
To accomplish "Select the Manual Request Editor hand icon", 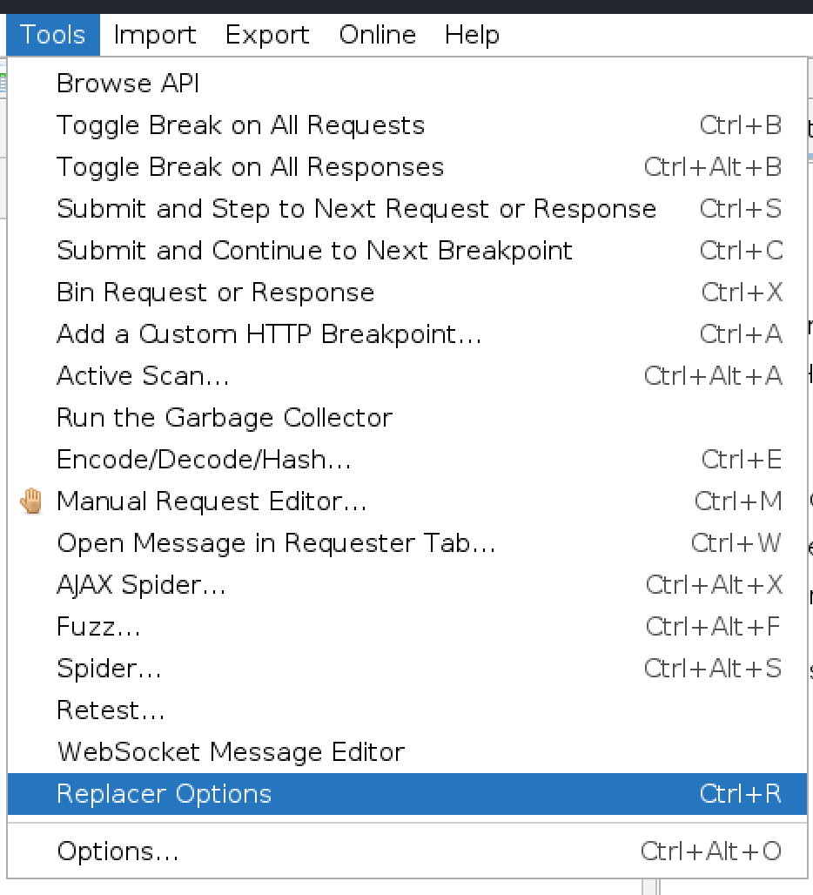I will point(31,501).
